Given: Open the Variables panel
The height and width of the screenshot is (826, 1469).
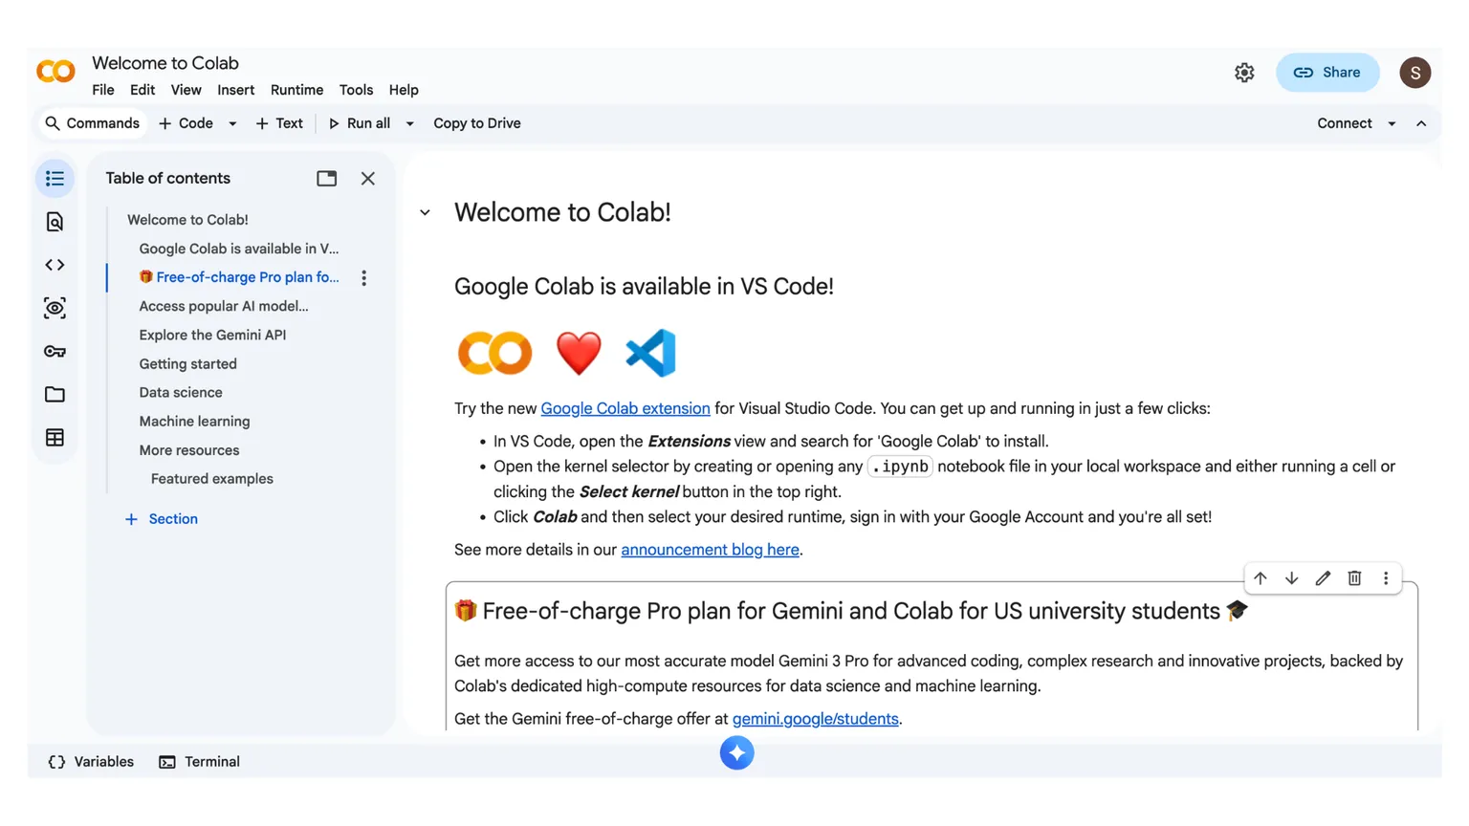Looking at the screenshot, I should coord(91,762).
